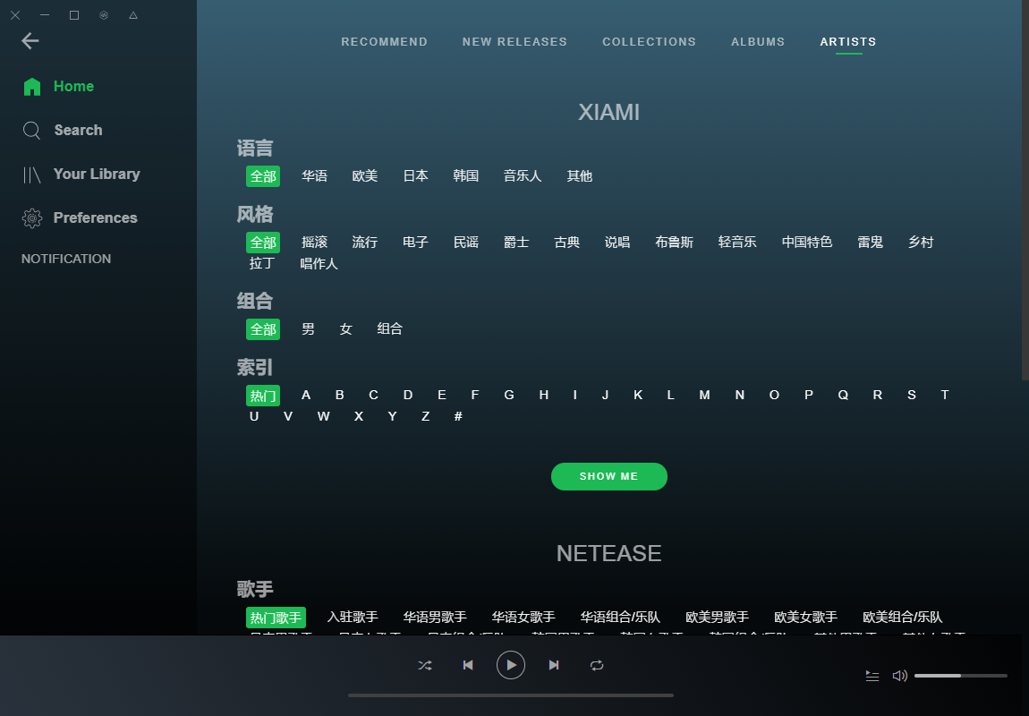Switch to the RECOMMEND tab
Image resolution: width=1029 pixels, height=716 pixels.
point(384,42)
